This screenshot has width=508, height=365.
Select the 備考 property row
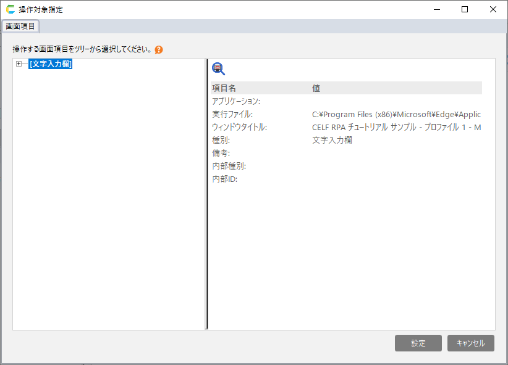(221, 153)
